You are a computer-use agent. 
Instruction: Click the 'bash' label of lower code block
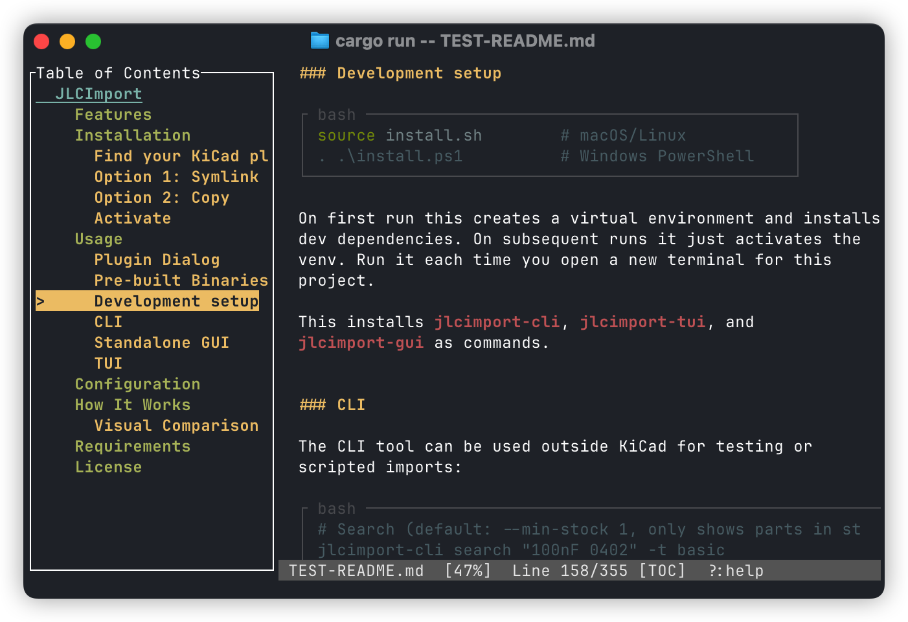337,509
